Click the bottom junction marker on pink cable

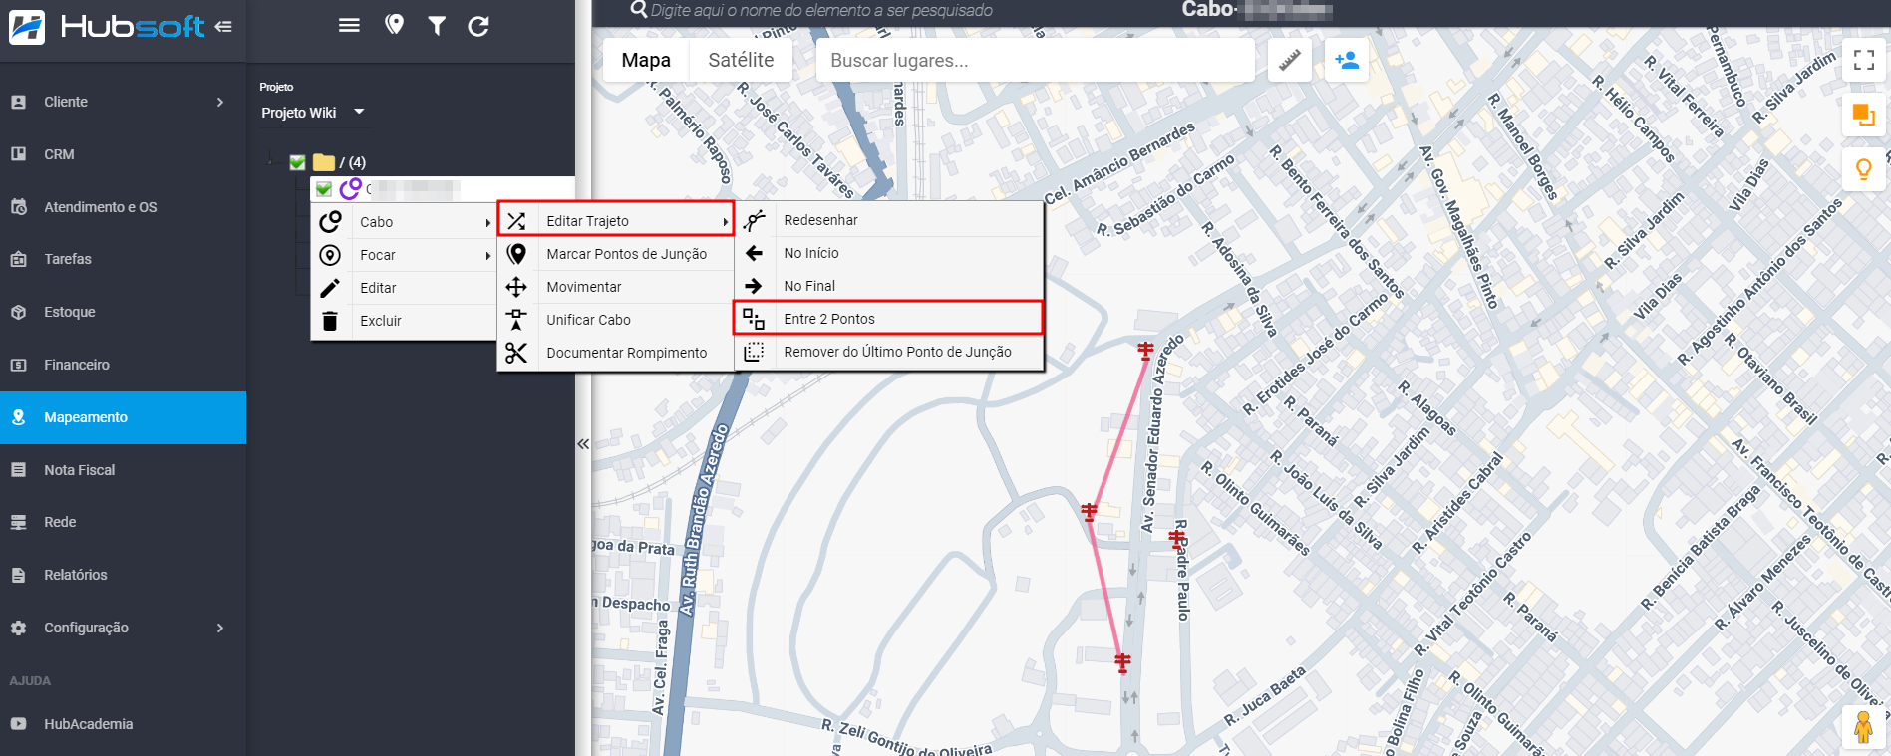pos(1122,662)
